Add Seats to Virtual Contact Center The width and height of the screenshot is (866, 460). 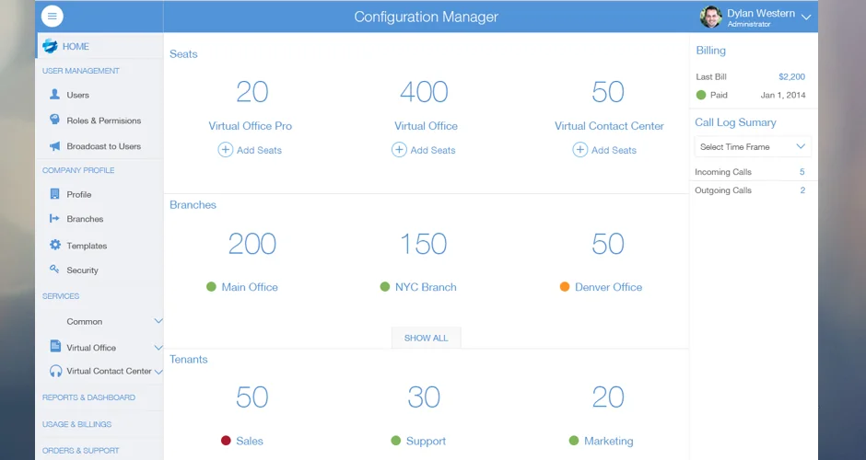[614, 150]
